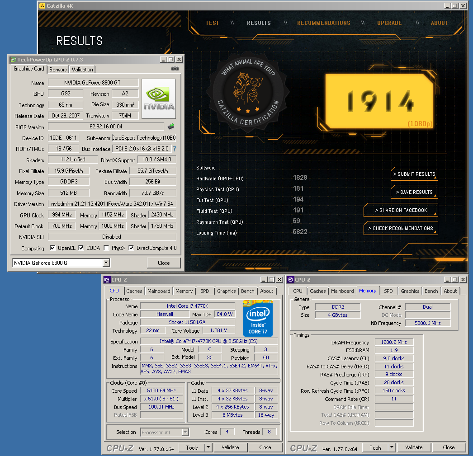Click the NB Frequency value 5000.6 MHz
Viewport: 473px width, 456px height.
[428, 323]
